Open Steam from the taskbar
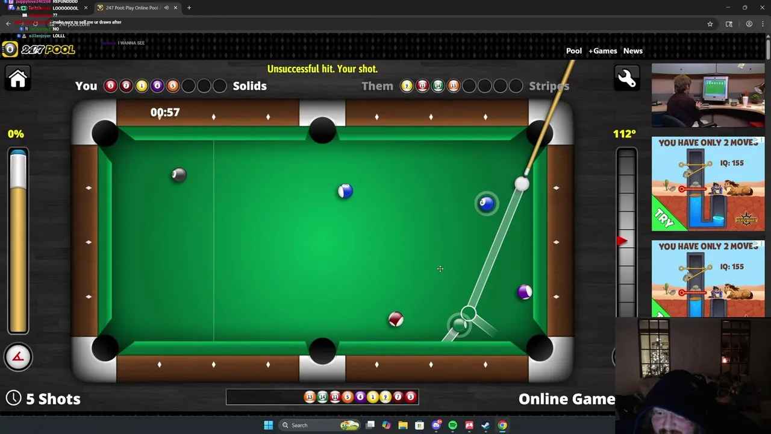 pos(485,425)
